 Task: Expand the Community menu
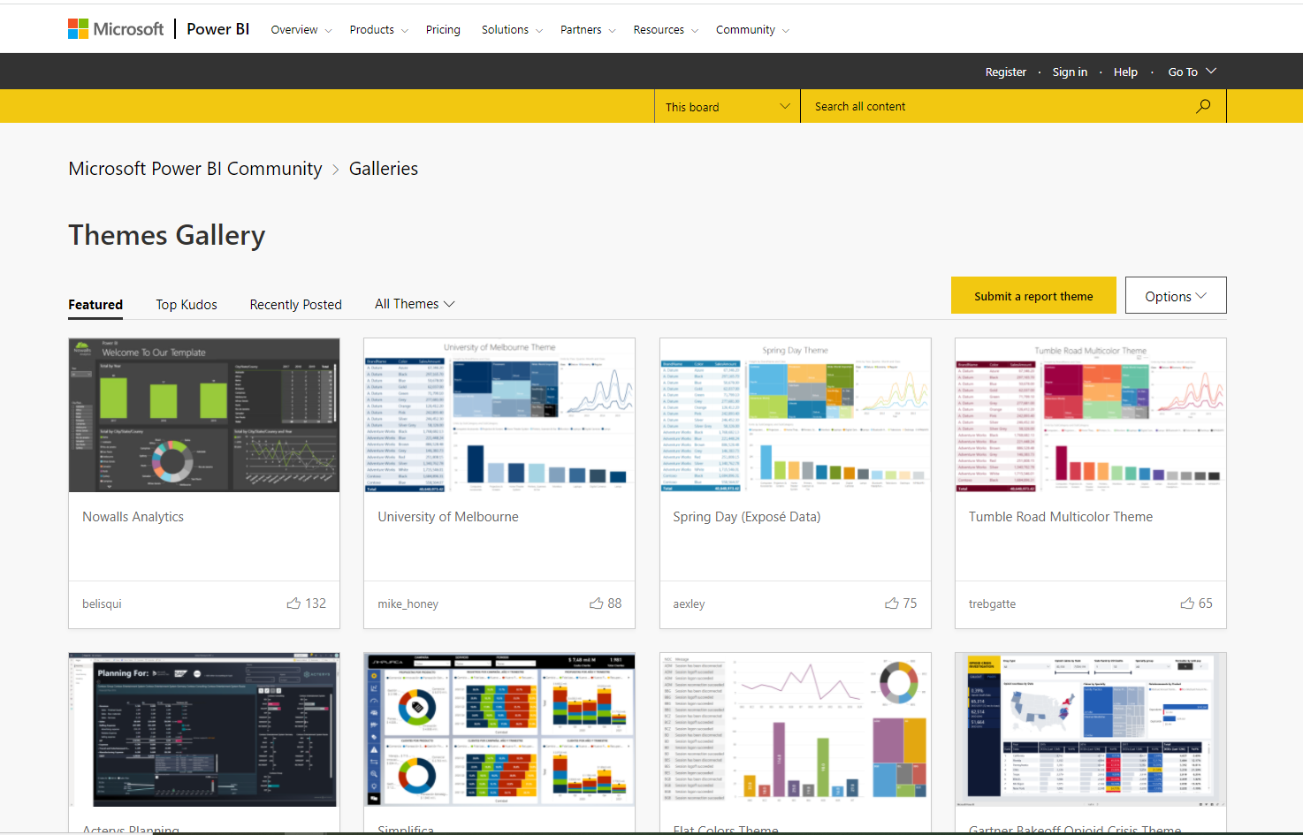tap(753, 30)
